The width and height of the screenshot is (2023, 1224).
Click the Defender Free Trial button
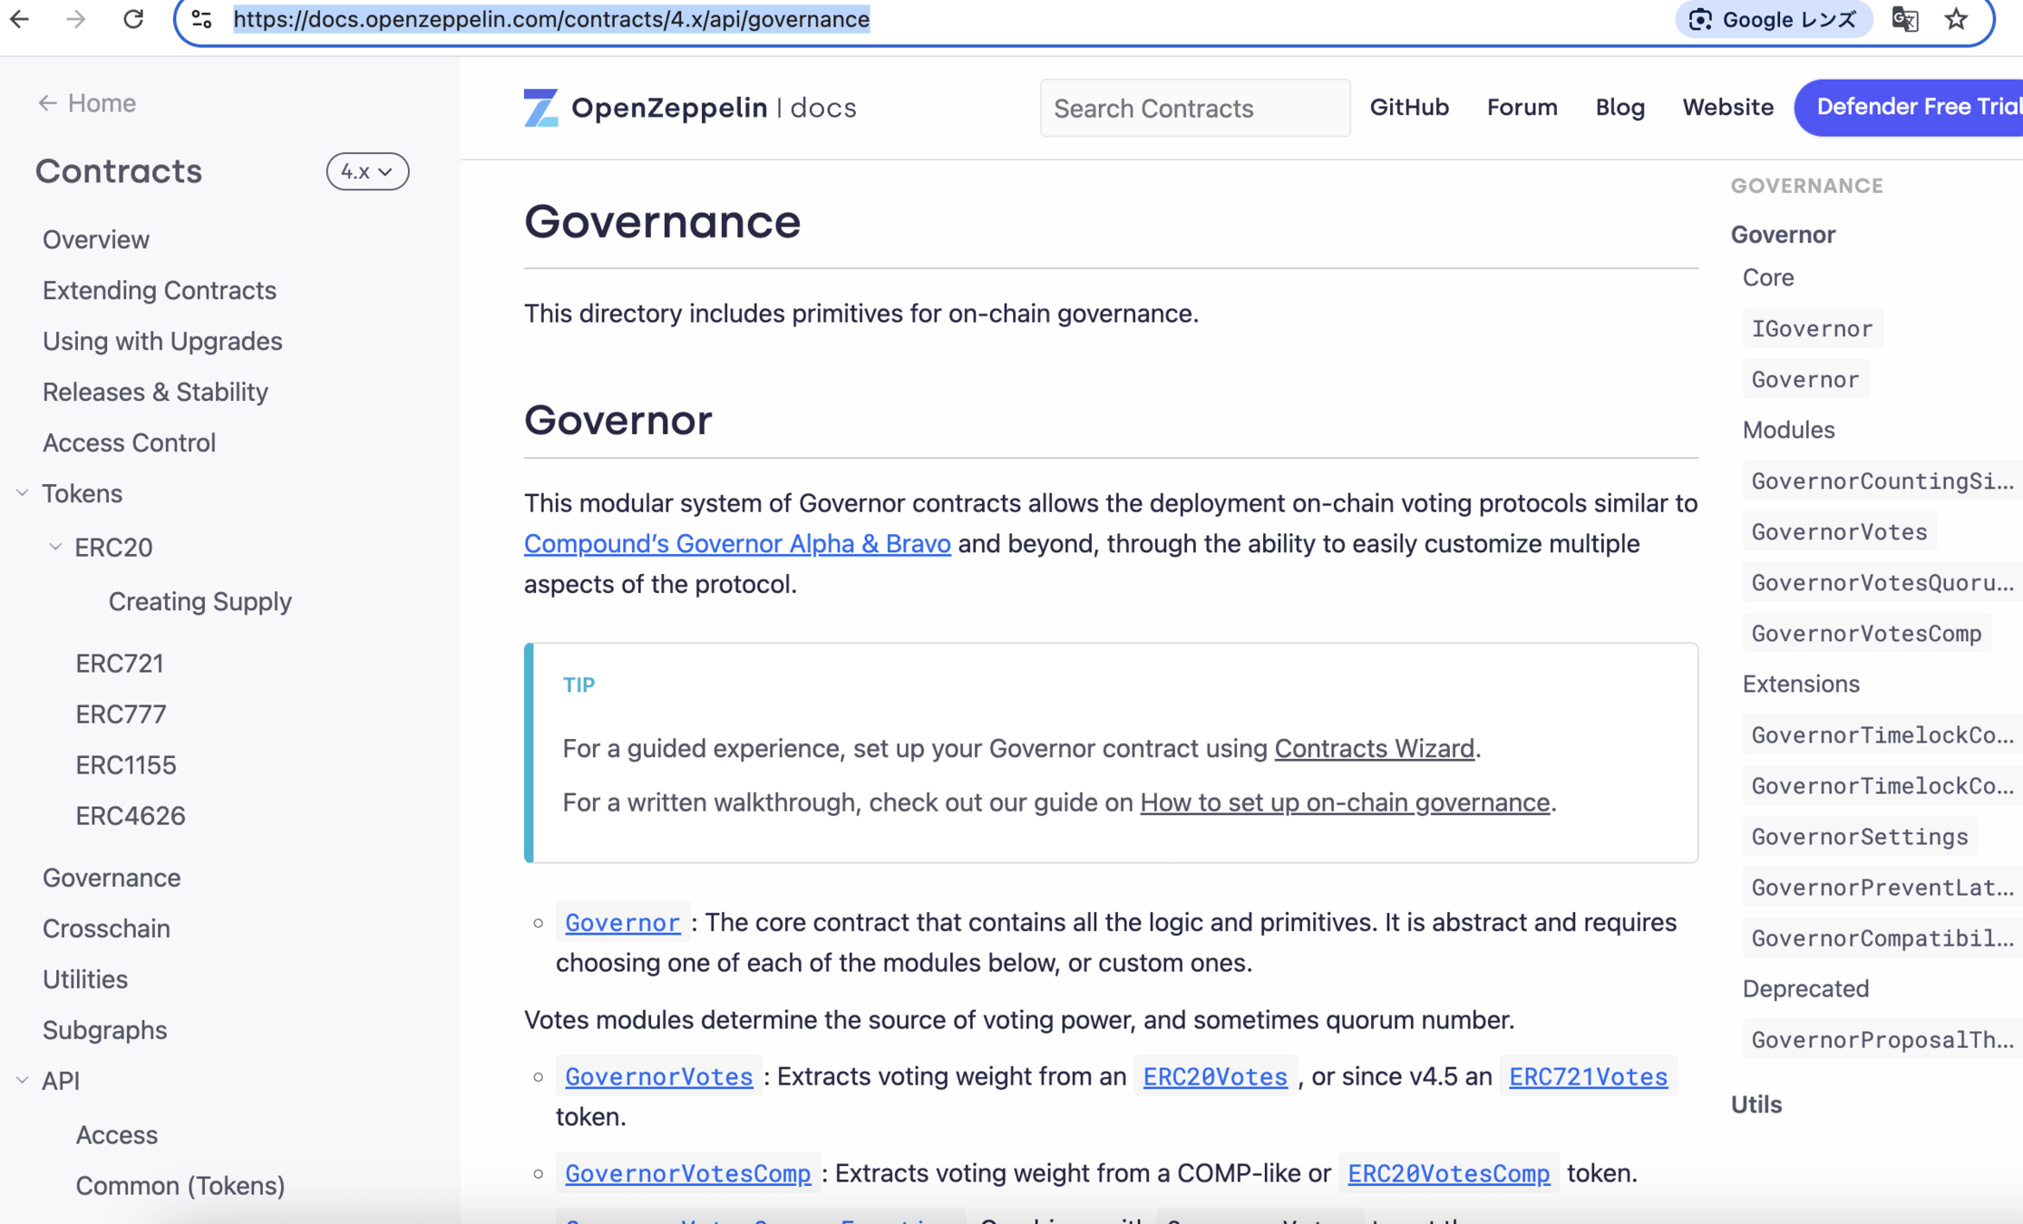(x=1913, y=107)
